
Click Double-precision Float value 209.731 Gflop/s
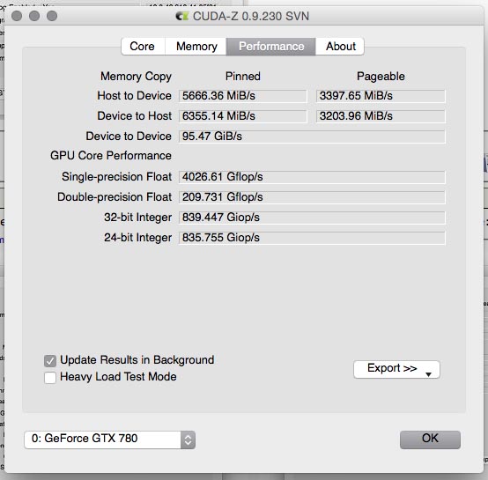[312, 197]
